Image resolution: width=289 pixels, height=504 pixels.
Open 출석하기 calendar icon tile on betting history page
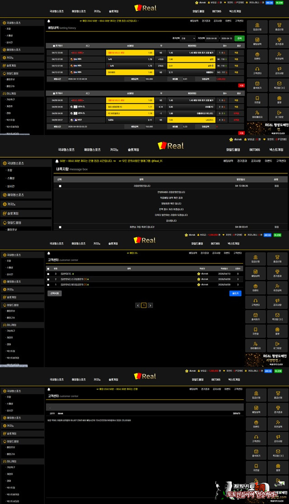[x=257, y=85]
